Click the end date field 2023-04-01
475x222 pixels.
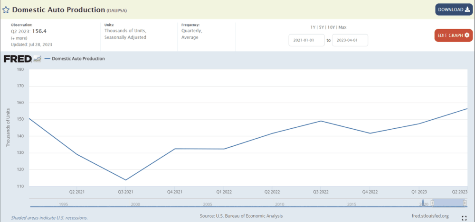click(350, 40)
